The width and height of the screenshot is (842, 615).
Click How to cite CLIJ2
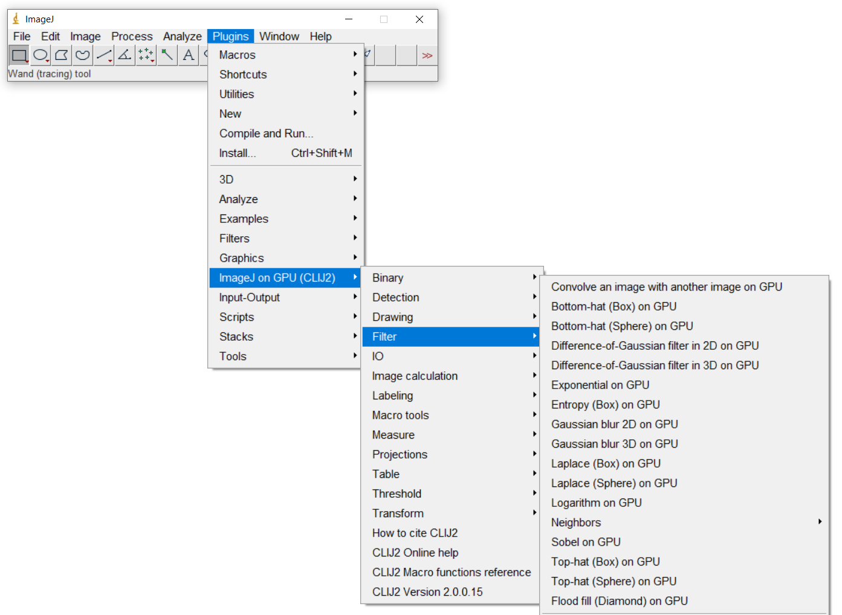click(450, 533)
